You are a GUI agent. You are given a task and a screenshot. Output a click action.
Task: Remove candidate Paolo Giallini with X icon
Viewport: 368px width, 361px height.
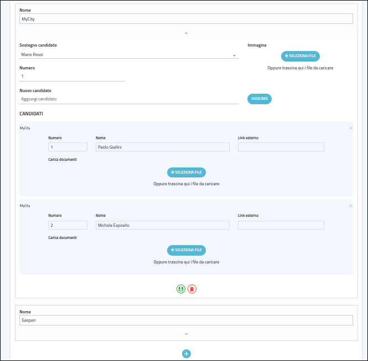350,128
